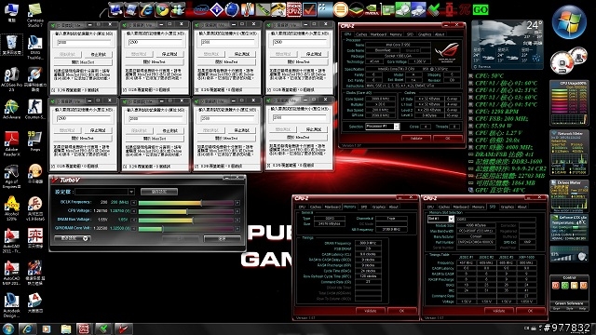Click OK in CPU-Z SPD window
Screen dimensions: 596x335
[530, 311]
